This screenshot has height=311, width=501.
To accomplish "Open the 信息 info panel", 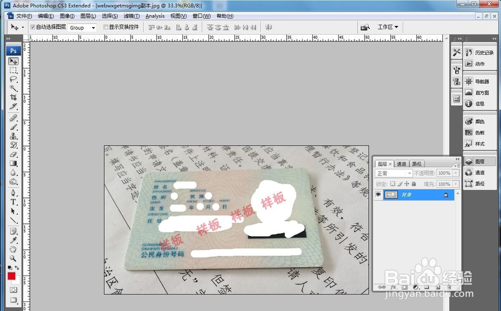I will coord(480,103).
